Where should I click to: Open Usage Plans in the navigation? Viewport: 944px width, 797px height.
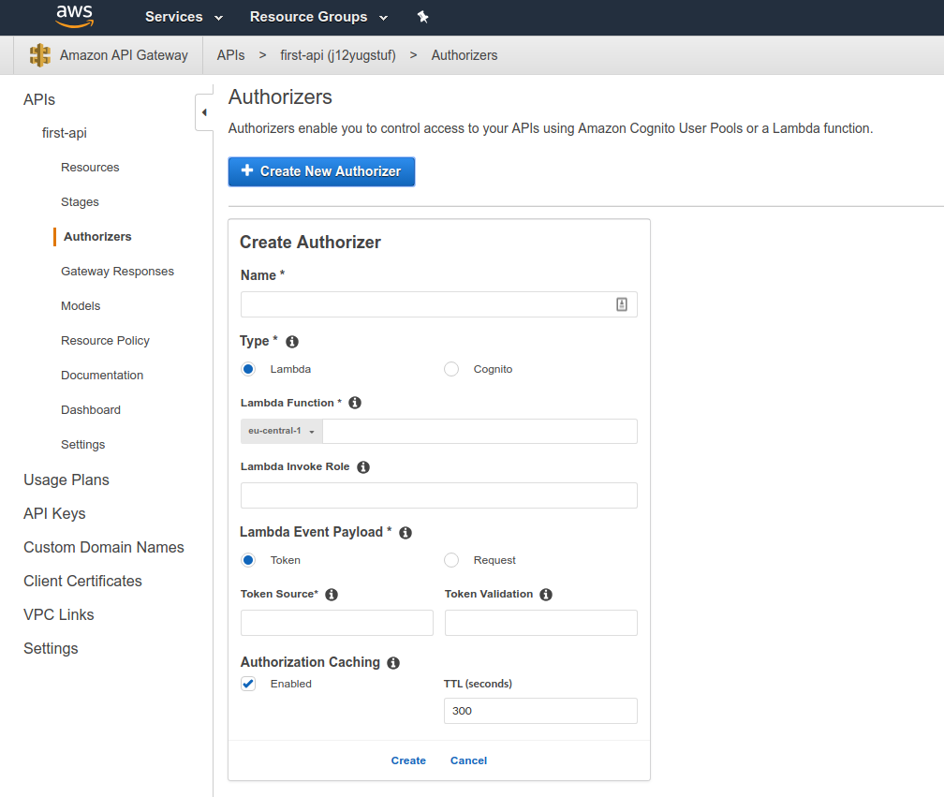[66, 480]
